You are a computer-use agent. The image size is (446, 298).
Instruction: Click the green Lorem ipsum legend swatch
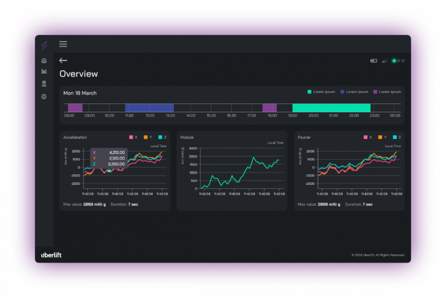[310, 92]
